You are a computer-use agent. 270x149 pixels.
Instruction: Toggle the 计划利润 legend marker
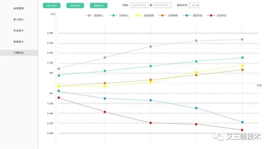pos(162,15)
